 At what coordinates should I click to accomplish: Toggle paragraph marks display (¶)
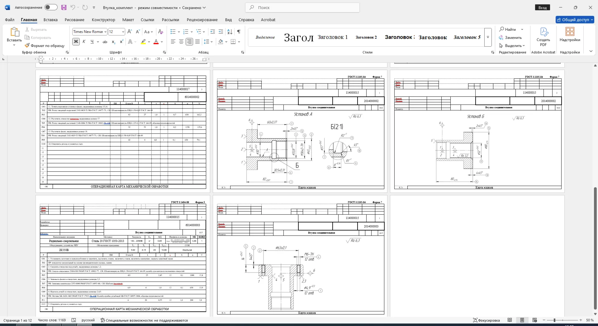point(239,32)
